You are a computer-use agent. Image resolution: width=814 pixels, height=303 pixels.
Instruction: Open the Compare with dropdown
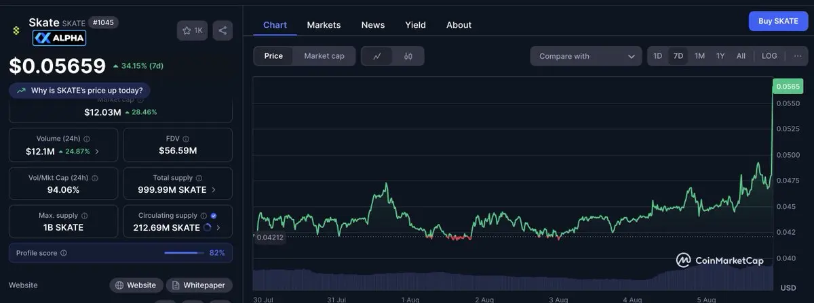coord(586,56)
